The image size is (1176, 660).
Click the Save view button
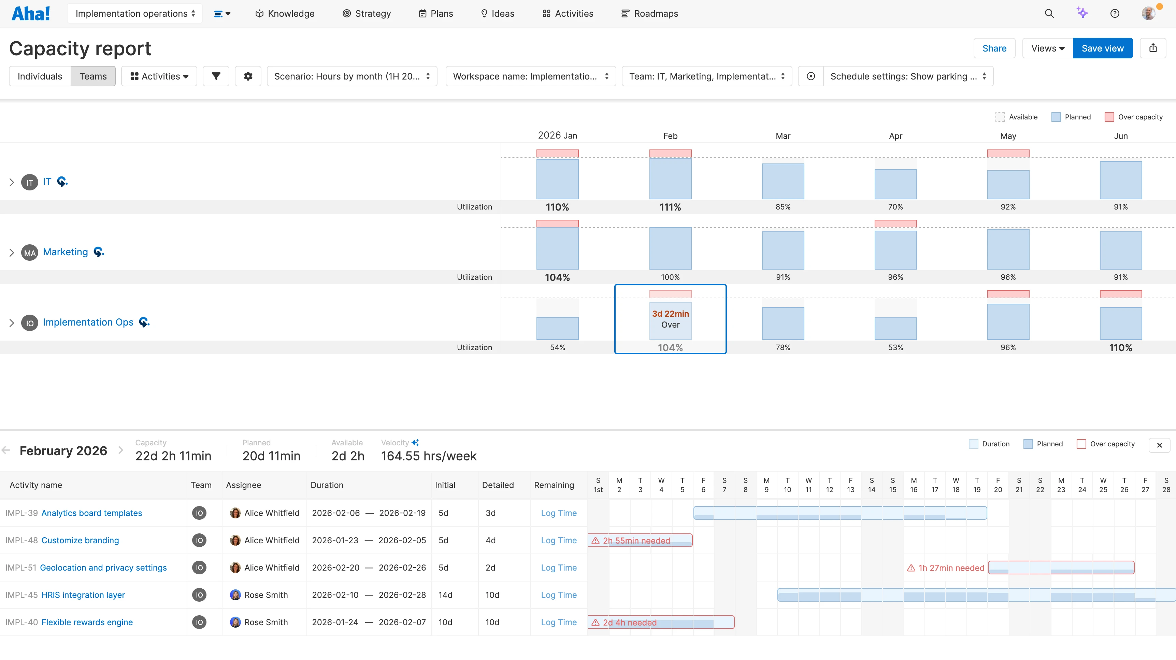tap(1102, 48)
